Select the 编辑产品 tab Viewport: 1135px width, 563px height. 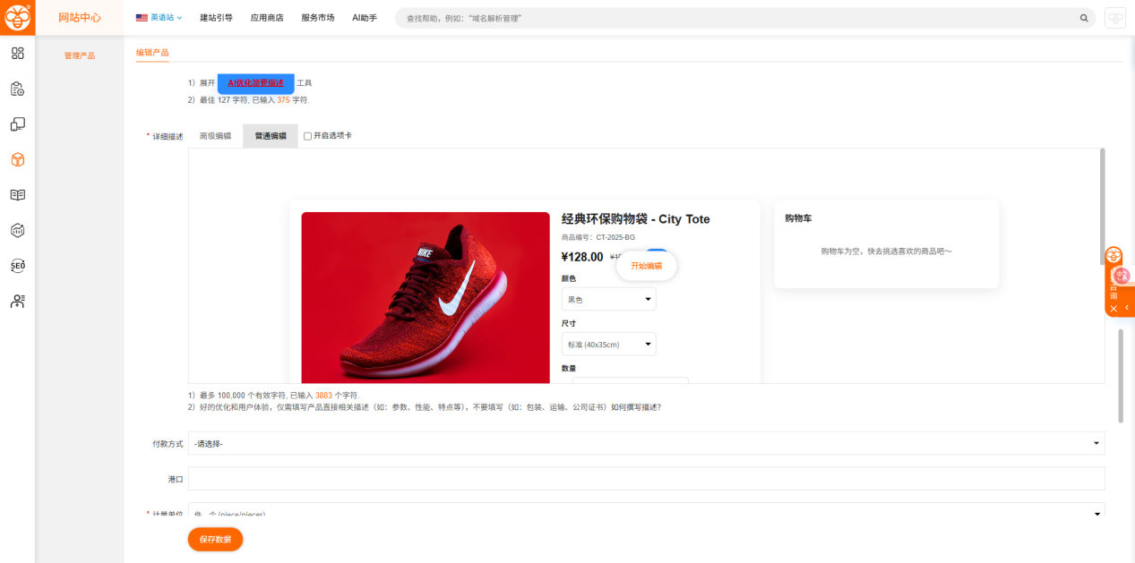point(152,53)
